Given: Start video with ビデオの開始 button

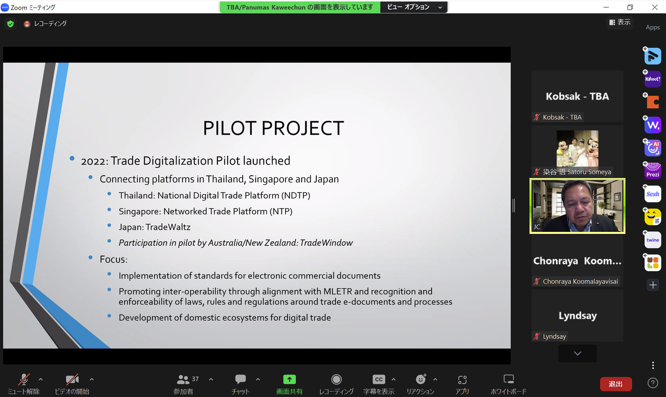Looking at the screenshot, I should coord(72,384).
